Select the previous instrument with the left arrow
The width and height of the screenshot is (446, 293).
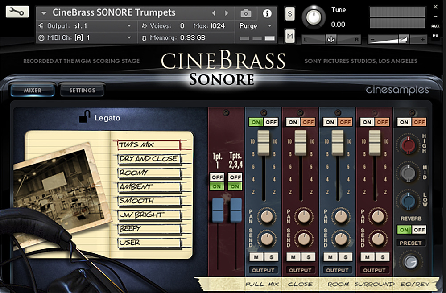coord(214,13)
